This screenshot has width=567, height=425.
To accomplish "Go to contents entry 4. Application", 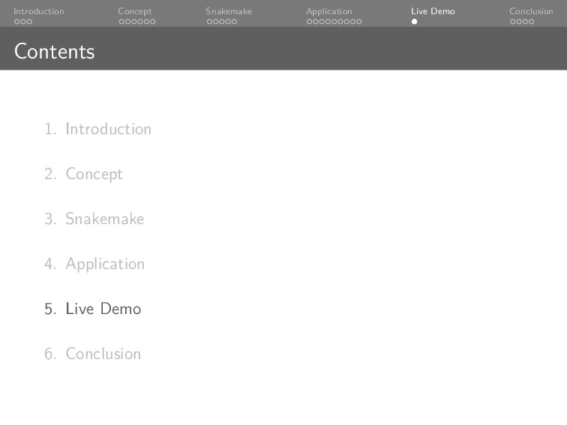I will (104, 264).
